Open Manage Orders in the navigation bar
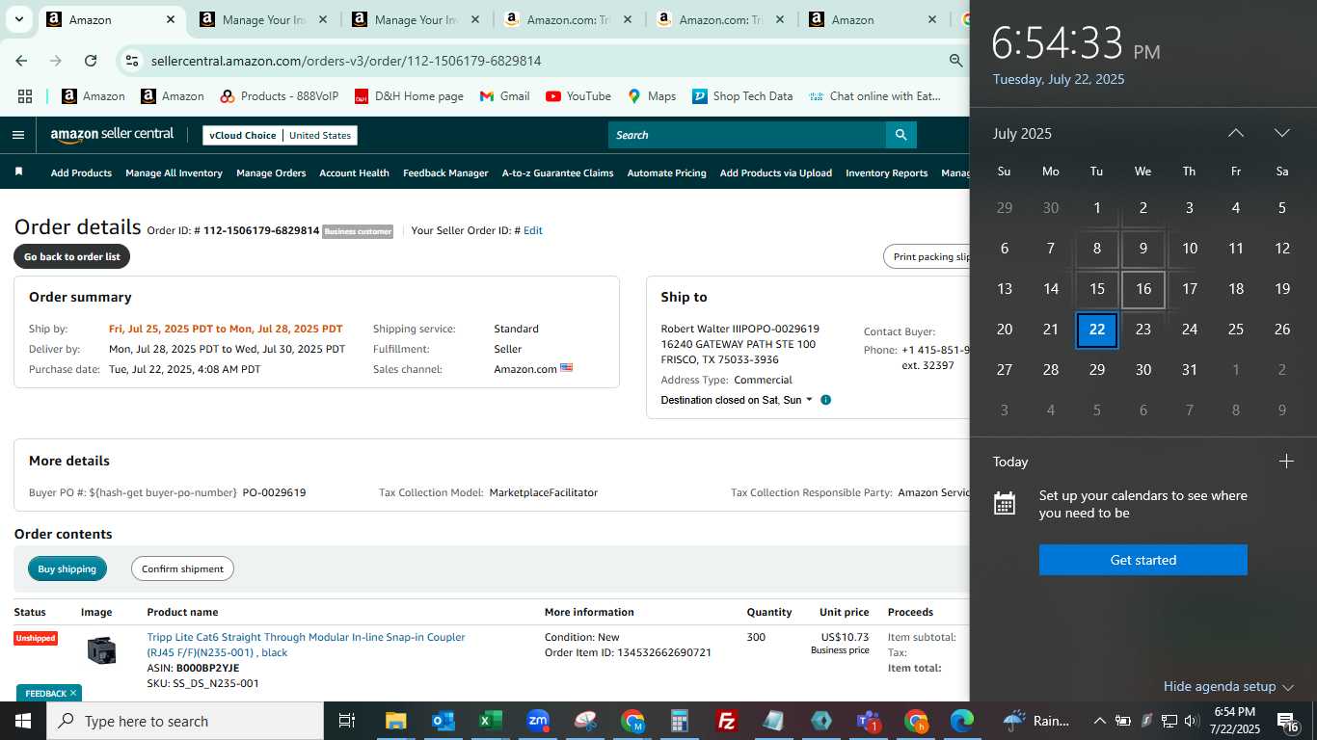This screenshot has width=1317, height=740. tap(271, 173)
